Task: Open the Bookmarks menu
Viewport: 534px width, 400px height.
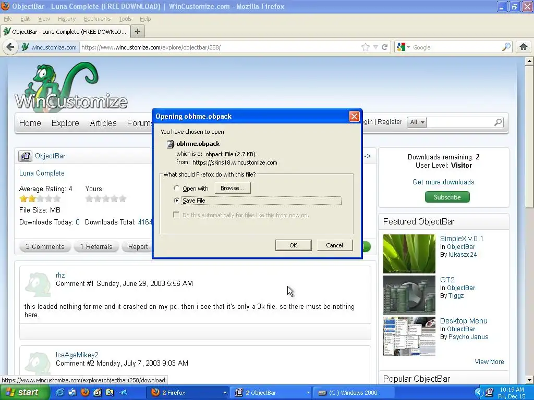Action: tap(98, 19)
